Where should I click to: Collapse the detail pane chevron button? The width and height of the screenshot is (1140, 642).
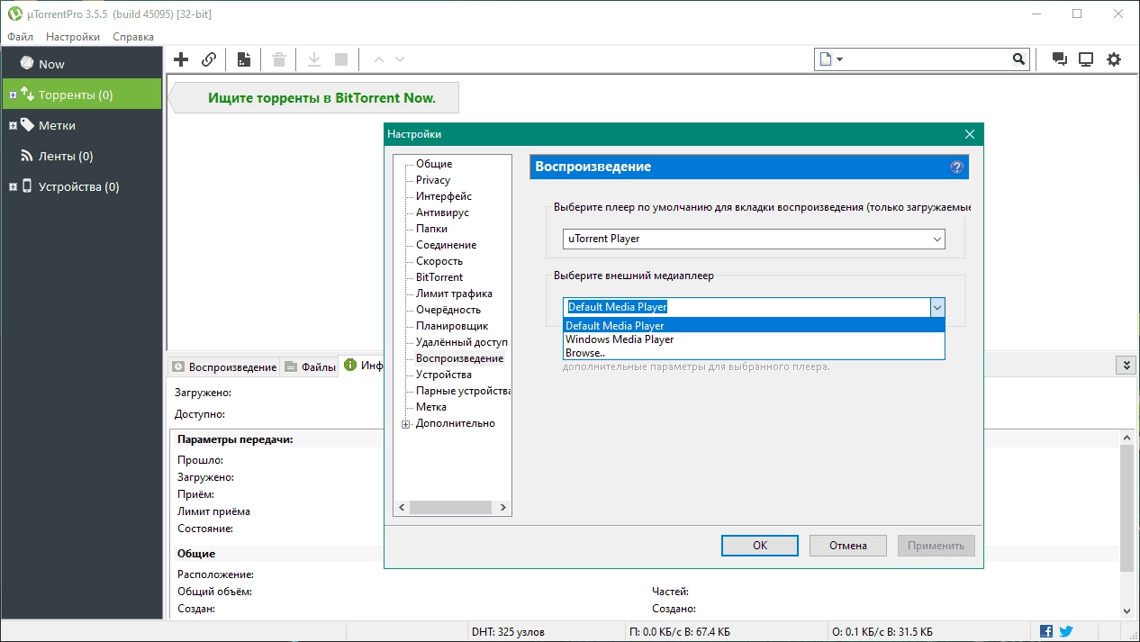click(1125, 365)
